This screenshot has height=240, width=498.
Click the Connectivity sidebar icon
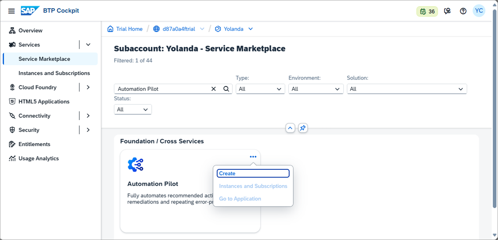click(12, 116)
